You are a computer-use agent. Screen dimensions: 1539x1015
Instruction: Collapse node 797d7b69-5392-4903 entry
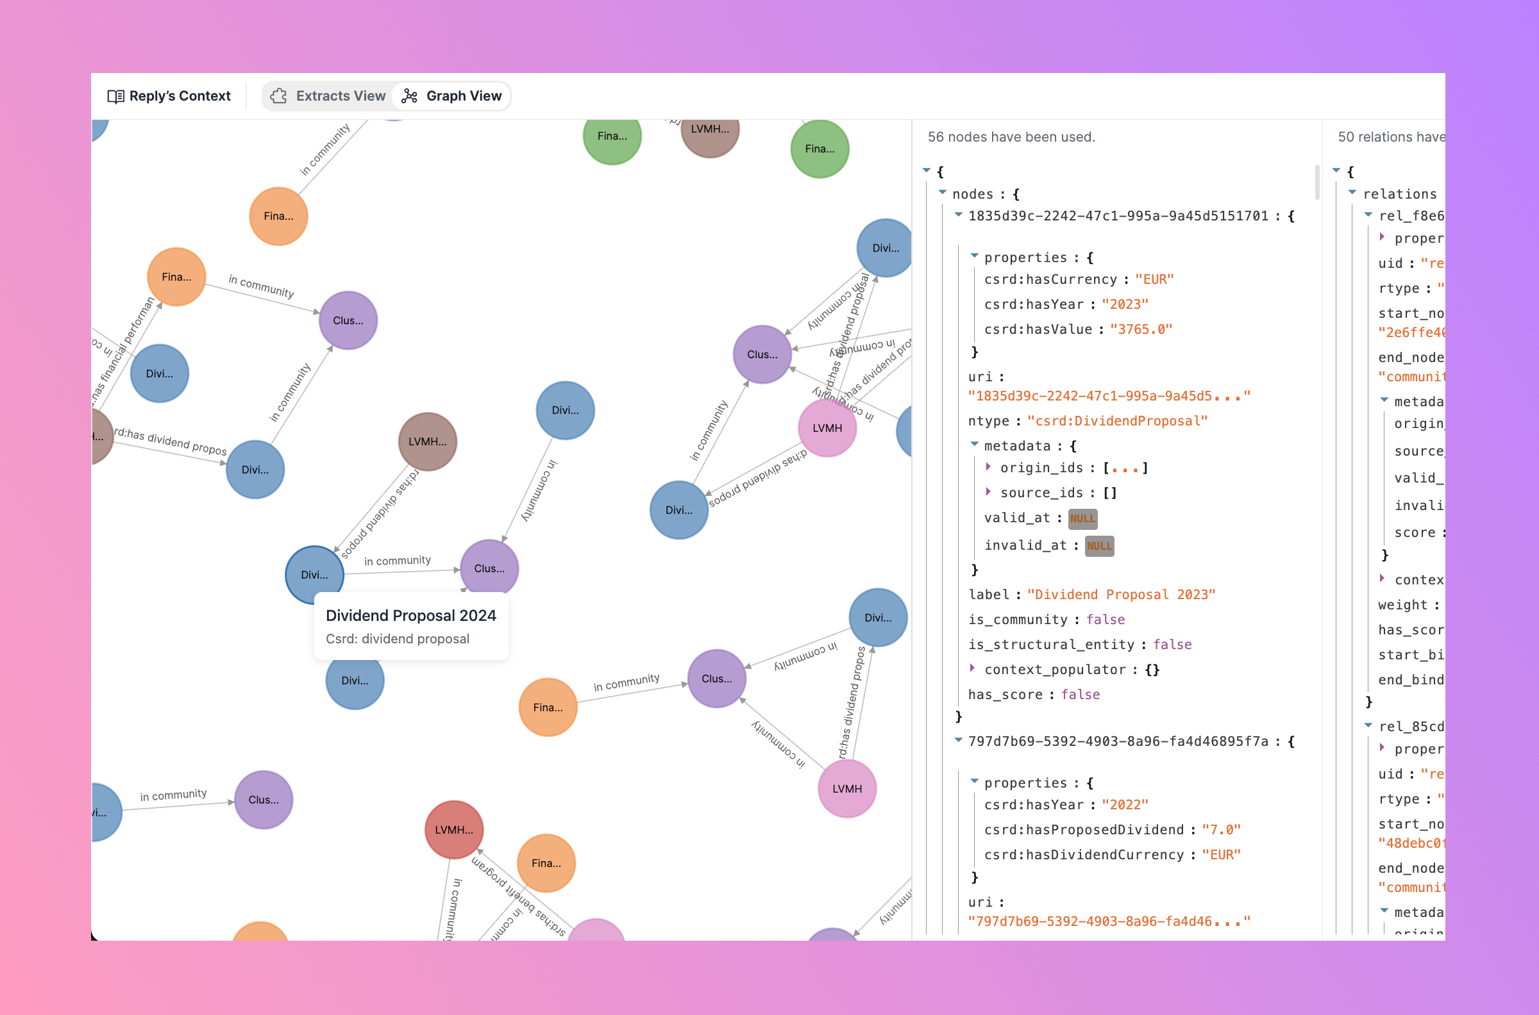[958, 741]
